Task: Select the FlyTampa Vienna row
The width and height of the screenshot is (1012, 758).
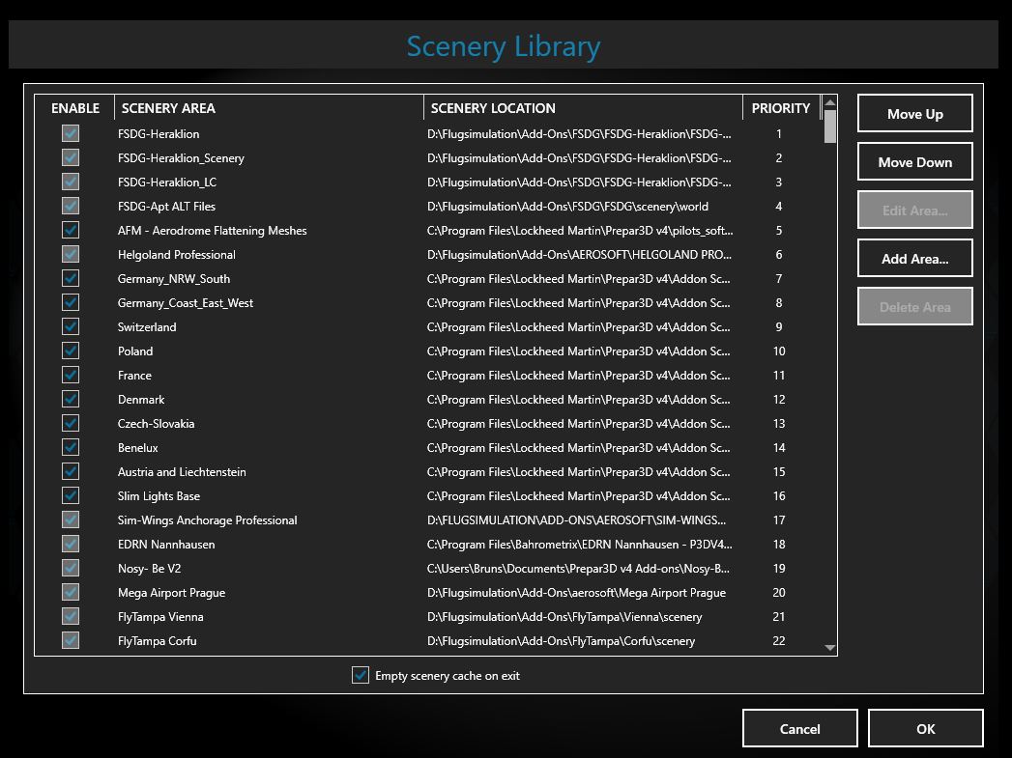Action: tap(160, 617)
